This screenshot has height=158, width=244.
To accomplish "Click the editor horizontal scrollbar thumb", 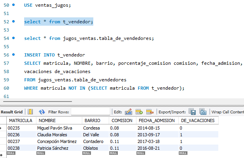I will tap(38, 102).
